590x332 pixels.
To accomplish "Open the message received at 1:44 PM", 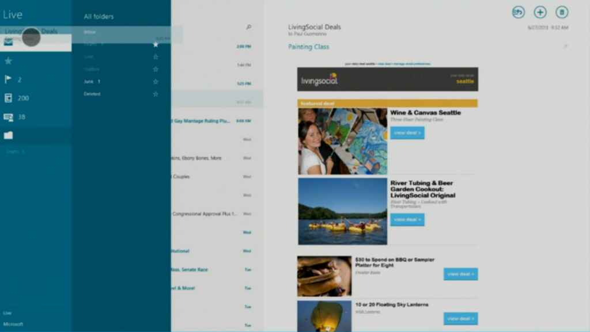I will 217,65.
